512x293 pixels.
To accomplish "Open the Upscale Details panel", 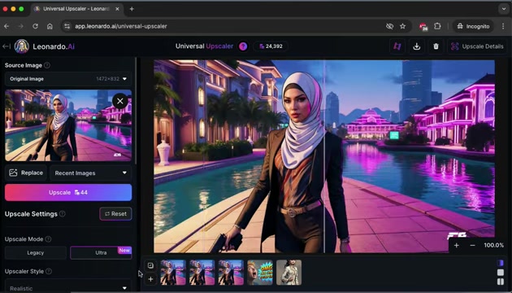I will tap(477, 46).
